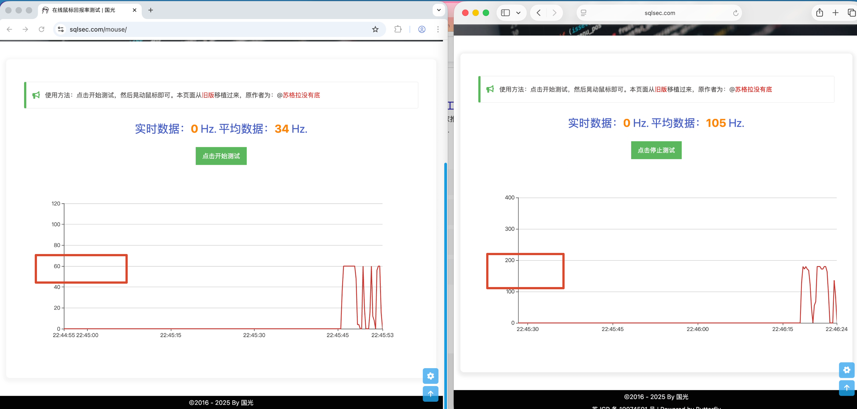This screenshot has width=857, height=409.
Task: Click Safari share icon
Action: 819,13
